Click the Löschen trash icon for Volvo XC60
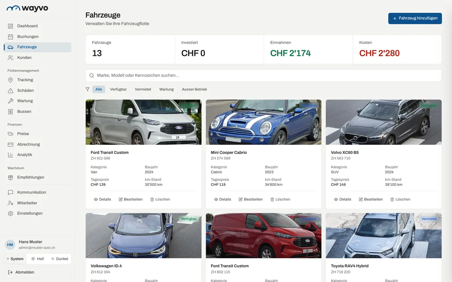This screenshot has width=452, height=282. (x=392, y=199)
